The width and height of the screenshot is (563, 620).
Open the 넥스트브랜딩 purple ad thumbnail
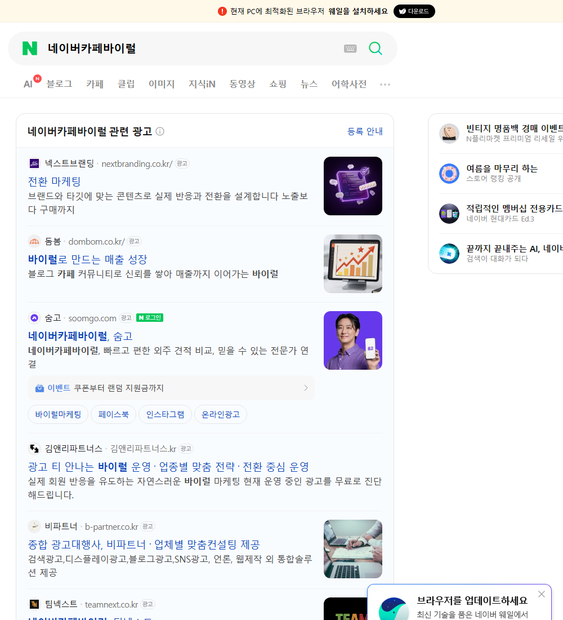pyautogui.click(x=353, y=186)
